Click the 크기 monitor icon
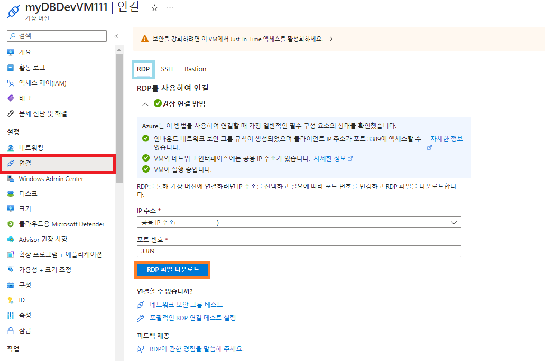 click(11, 208)
